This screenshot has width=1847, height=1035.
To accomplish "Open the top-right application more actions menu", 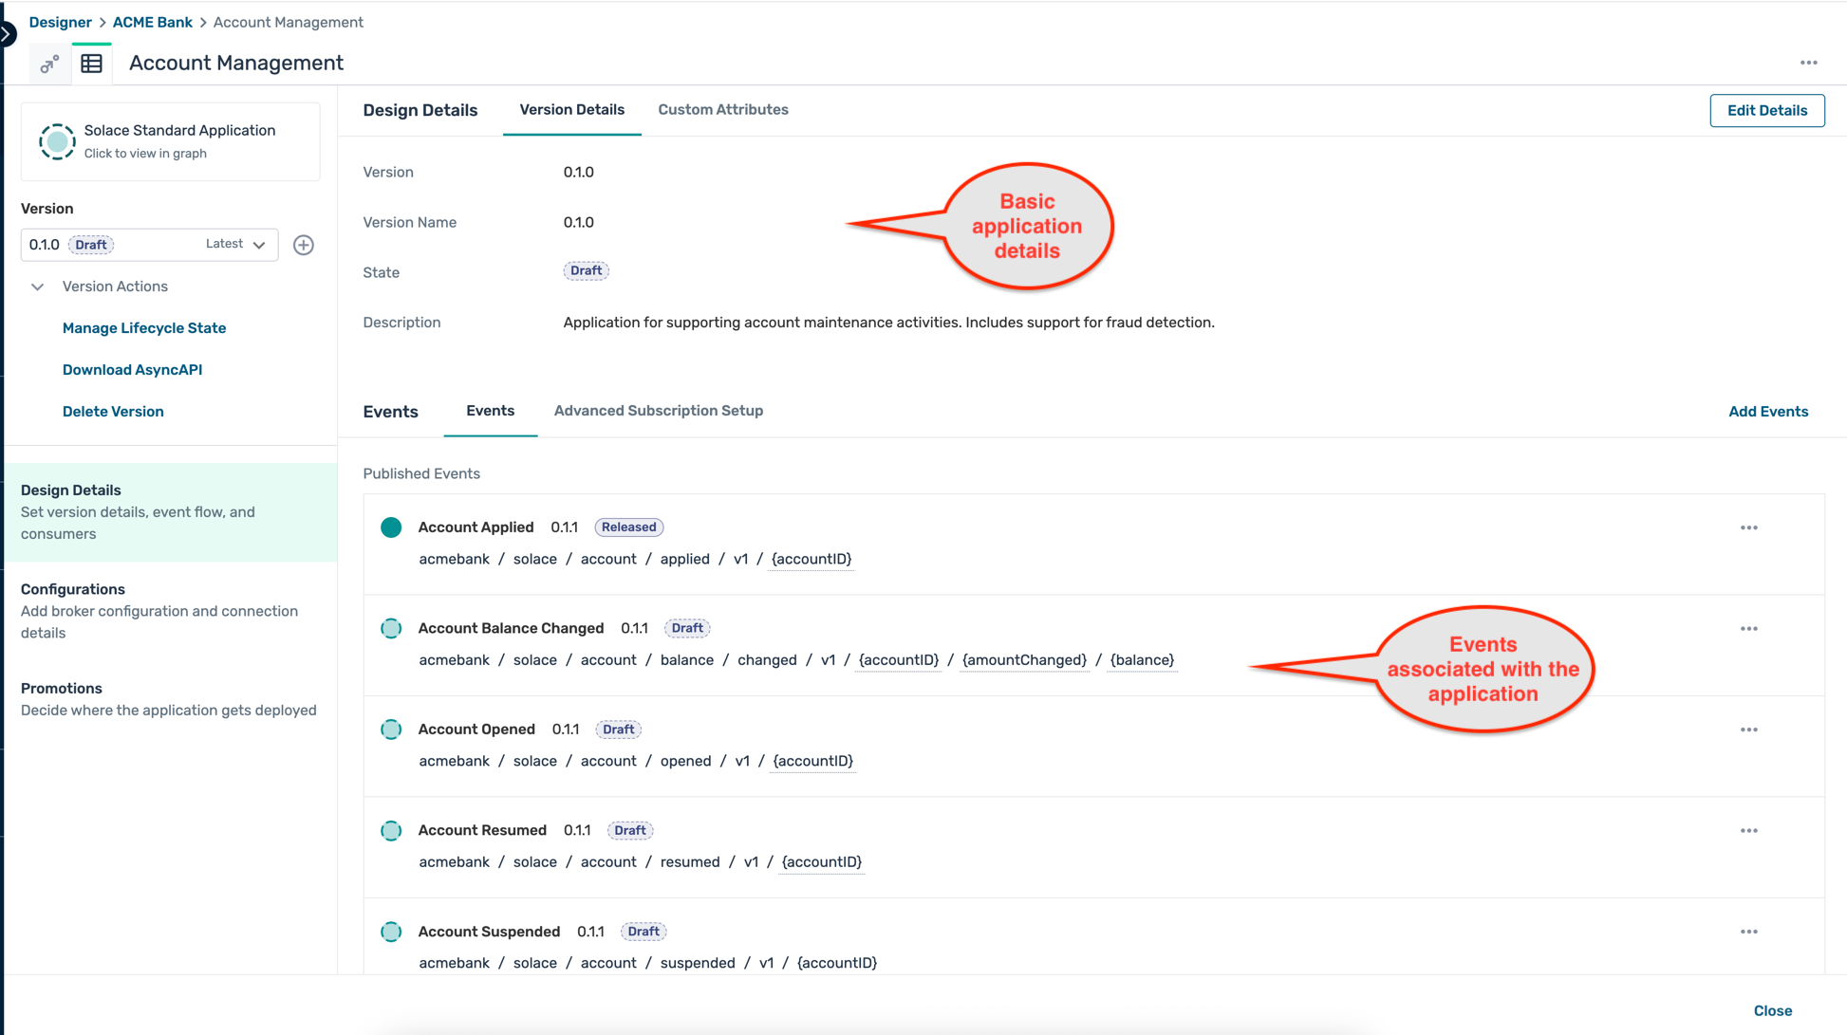I will click(x=1808, y=63).
